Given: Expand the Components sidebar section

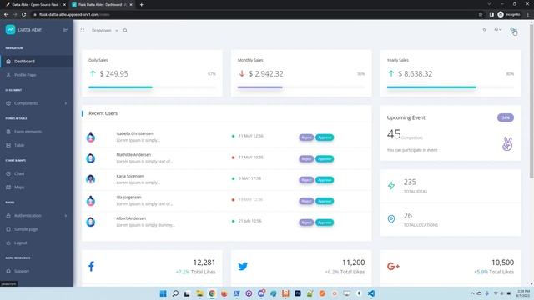Looking at the screenshot, I should click(37, 103).
